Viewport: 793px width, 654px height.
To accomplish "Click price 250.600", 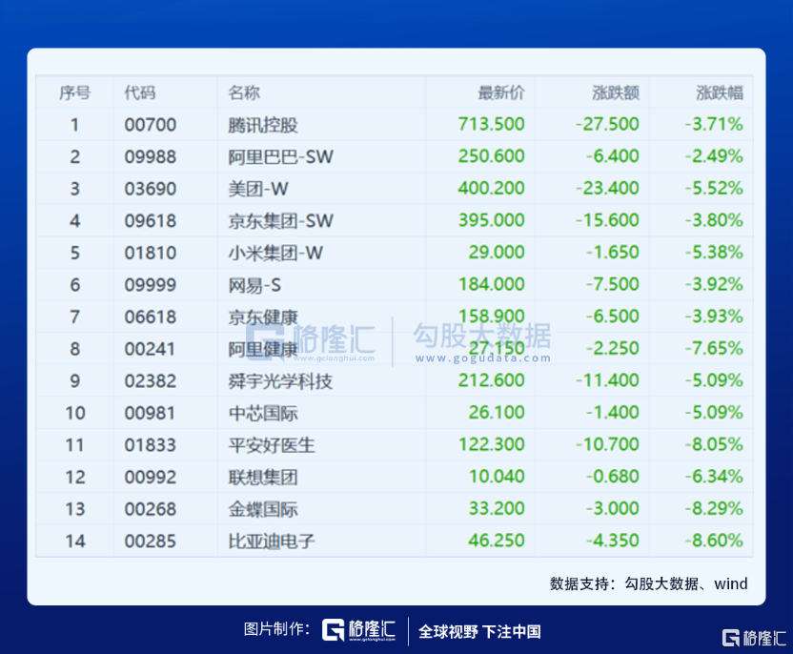I will (492, 155).
